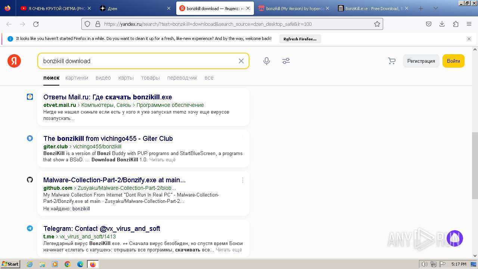Dismiss the Refresh Firefox notification bar

coord(469,39)
